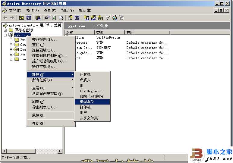Choose 连接到域控制器(C) menu entry

[x=51, y=56]
